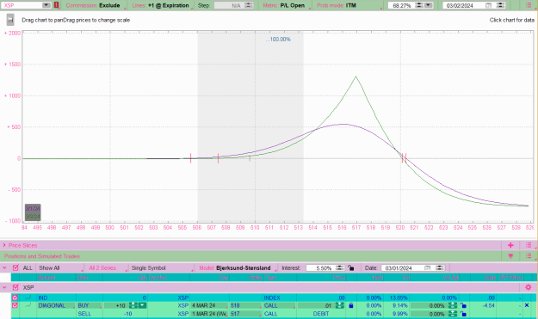Click the chart collapse icon left of drag hint
Viewport: 538px width, 319px height.
tap(10, 20)
